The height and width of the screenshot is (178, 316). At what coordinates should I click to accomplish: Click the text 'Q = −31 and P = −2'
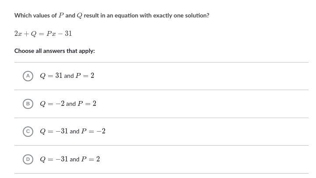(73, 131)
